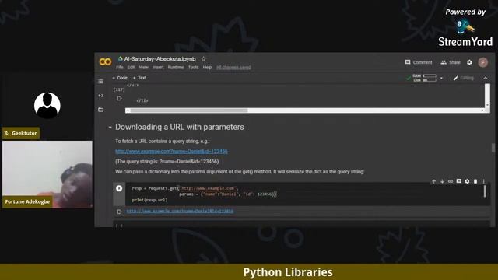Click the cell number [117] label
This screenshot has width=498, height=280.
click(x=119, y=90)
